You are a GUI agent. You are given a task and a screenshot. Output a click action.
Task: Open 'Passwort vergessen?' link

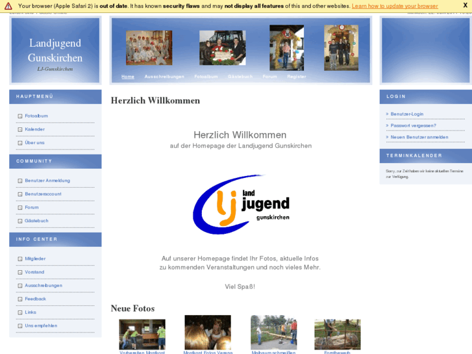tap(414, 125)
